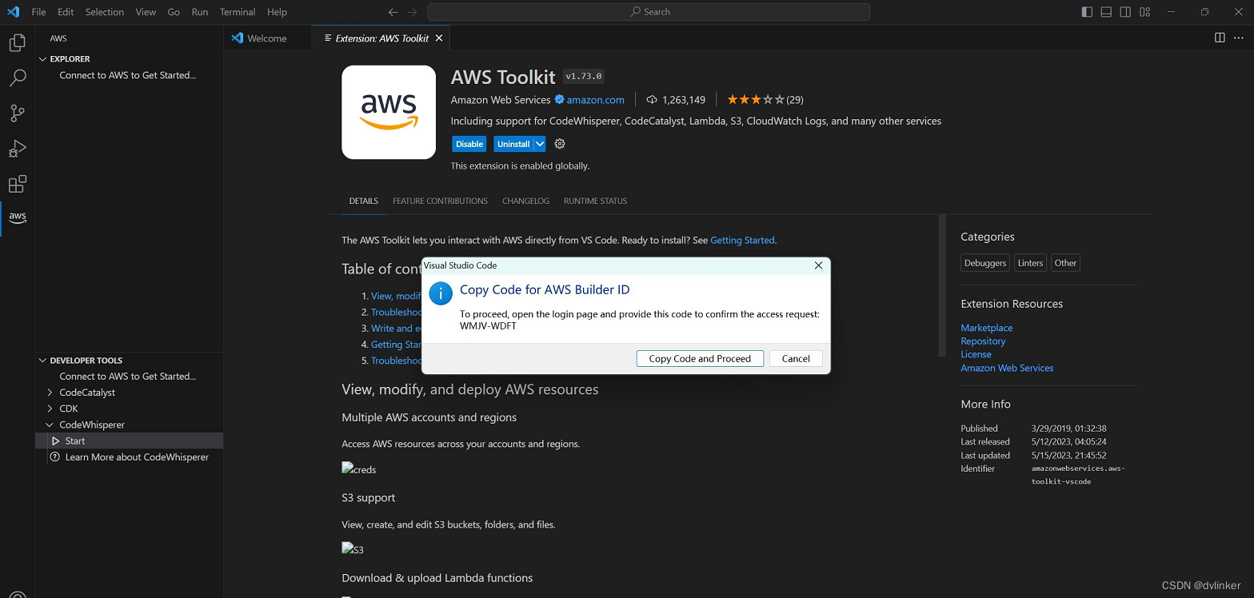Open the License resource link
The width and height of the screenshot is (1254, 598).
[x=976, y=354]
